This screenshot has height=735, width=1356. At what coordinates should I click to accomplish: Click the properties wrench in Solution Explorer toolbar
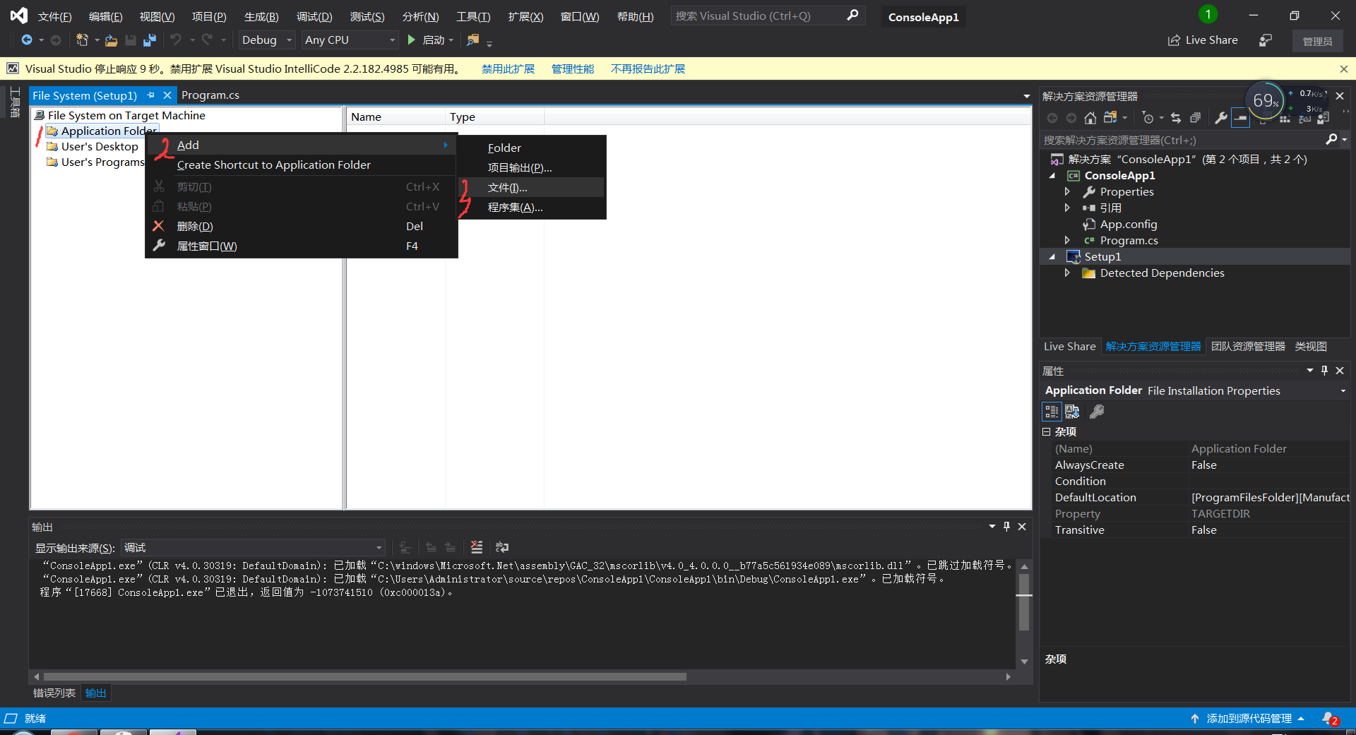click(1220, 118)
